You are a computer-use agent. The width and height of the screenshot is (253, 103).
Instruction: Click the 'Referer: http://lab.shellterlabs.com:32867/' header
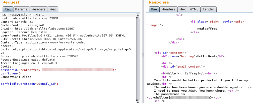pyautogui.click(x=39, y=56)
